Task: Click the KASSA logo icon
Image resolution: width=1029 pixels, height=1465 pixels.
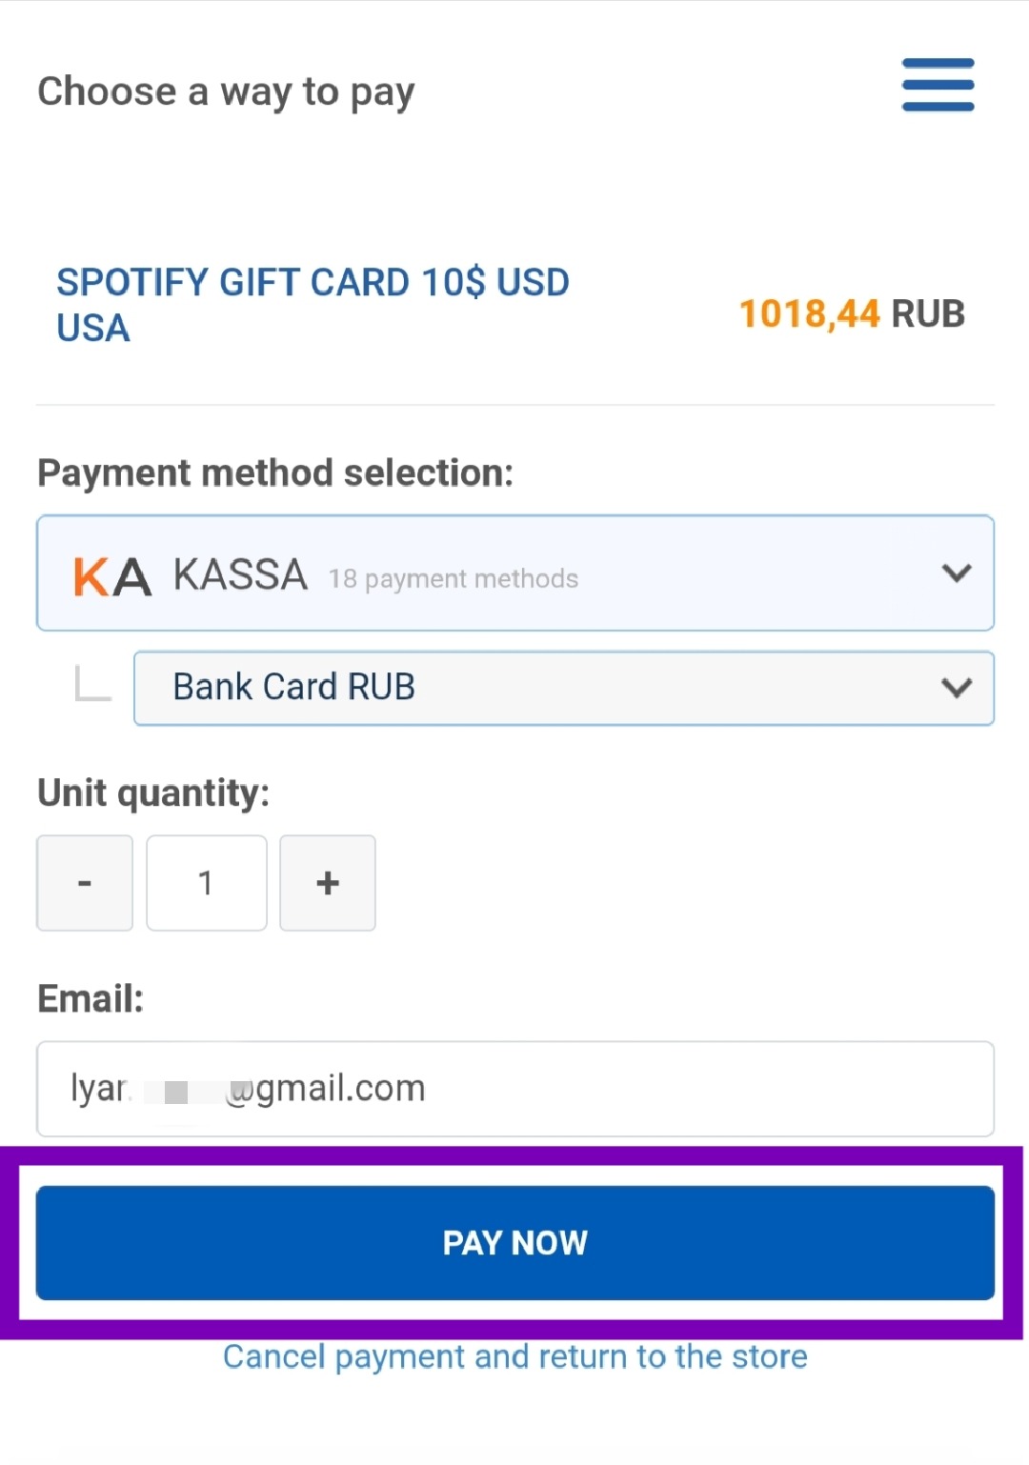Action: [112, 576]
